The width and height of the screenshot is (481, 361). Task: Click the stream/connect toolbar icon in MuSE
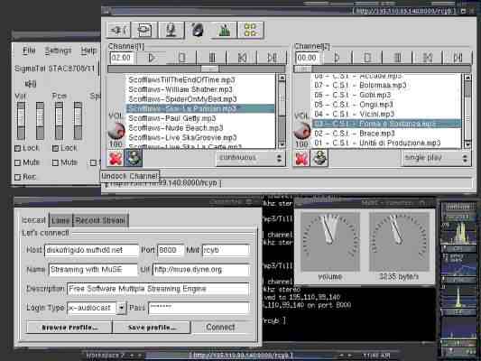[118, 30]
